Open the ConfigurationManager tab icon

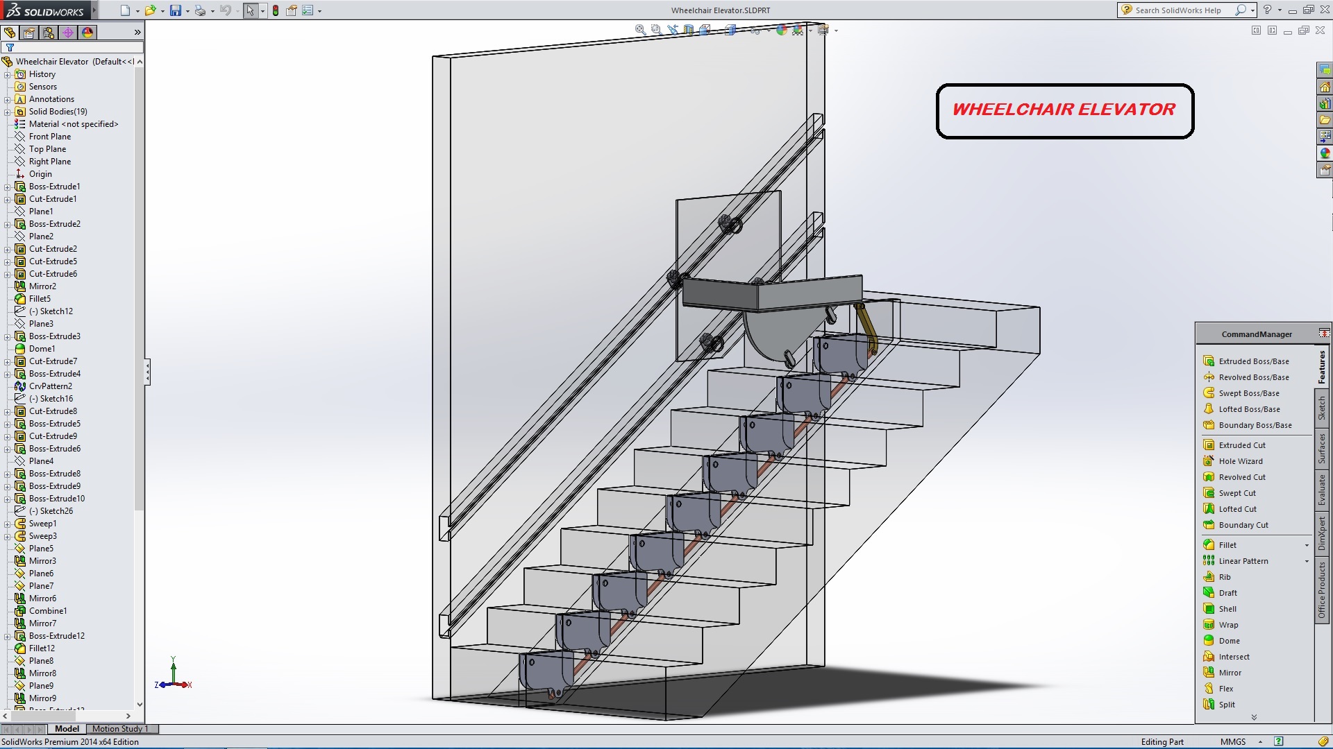[49, 33]
